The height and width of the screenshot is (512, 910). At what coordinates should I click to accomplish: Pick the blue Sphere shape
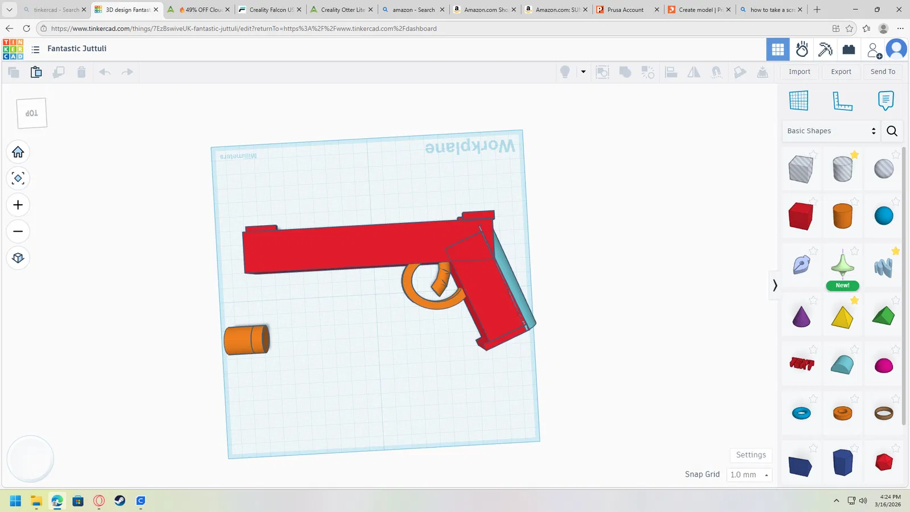[x=884, y=216]
